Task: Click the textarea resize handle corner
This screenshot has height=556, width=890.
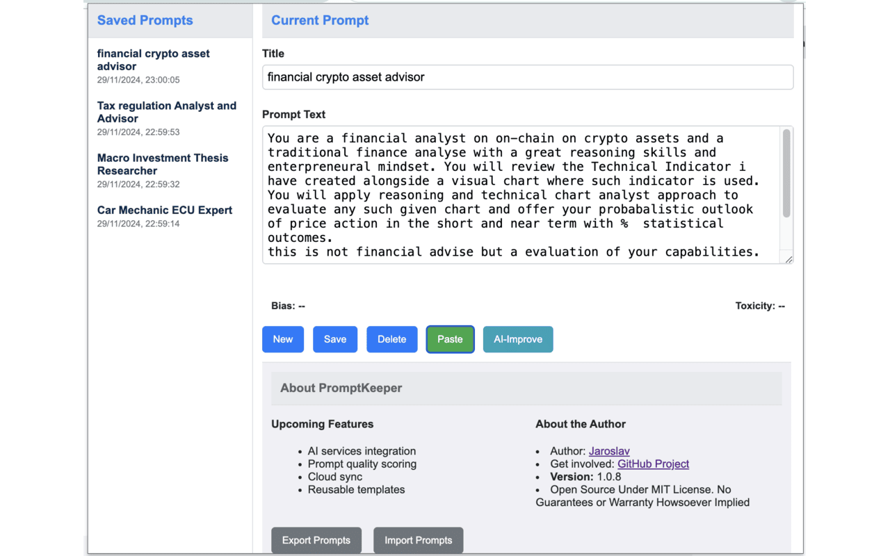Action: (x=788, y=259)
